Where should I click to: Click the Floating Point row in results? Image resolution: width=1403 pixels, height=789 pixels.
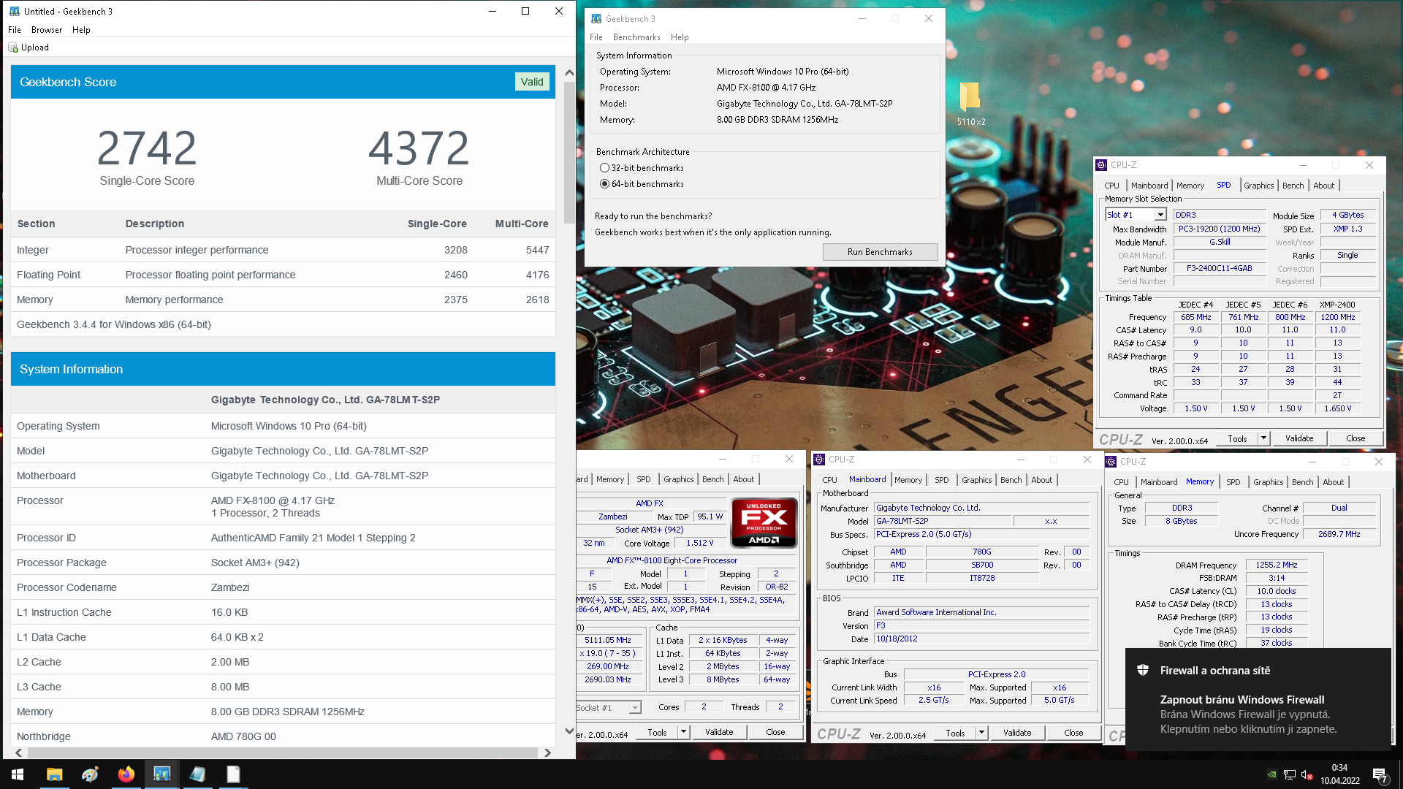point(283,275)
